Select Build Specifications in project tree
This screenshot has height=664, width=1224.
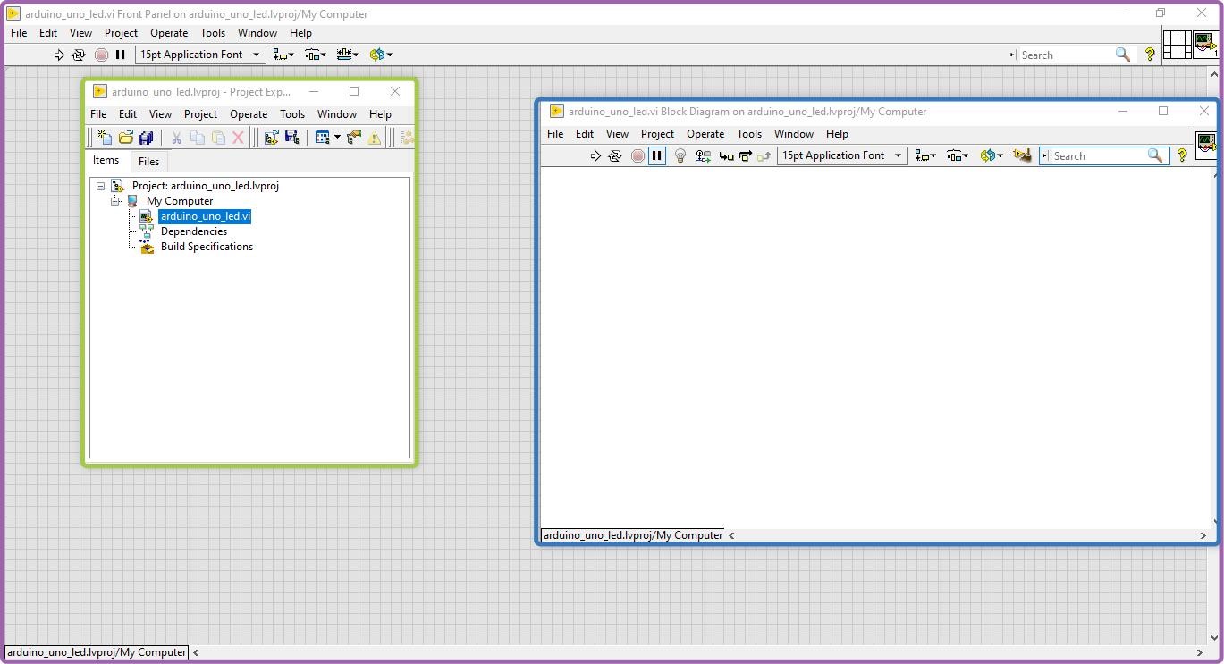(207, 247)
